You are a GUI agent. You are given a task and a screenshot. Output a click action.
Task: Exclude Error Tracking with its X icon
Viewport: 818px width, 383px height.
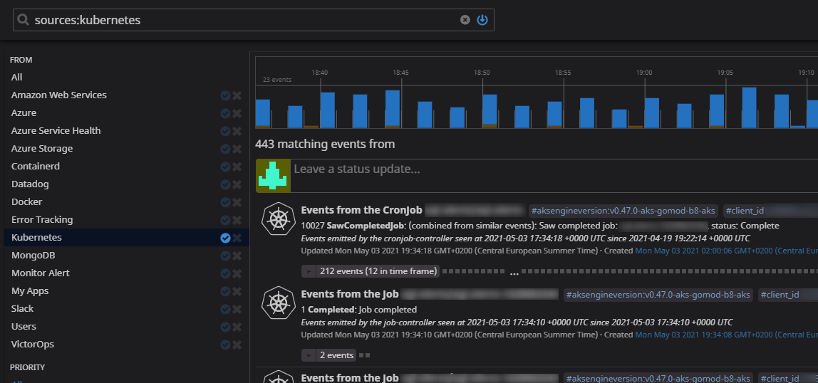237,220
